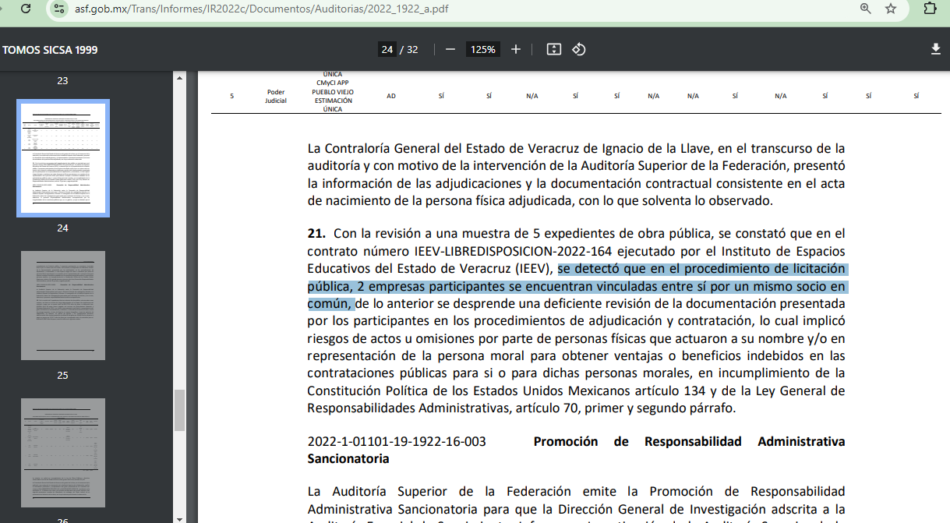Viewport: 950px width, 523px height.
Task: Click the code 2022-1-01101-19-1922-16-003
Action: [x=397, y=441]
